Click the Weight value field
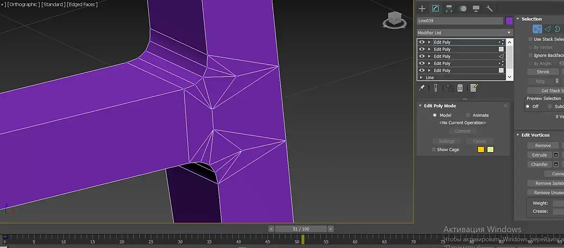 click(x=558, y=203)
